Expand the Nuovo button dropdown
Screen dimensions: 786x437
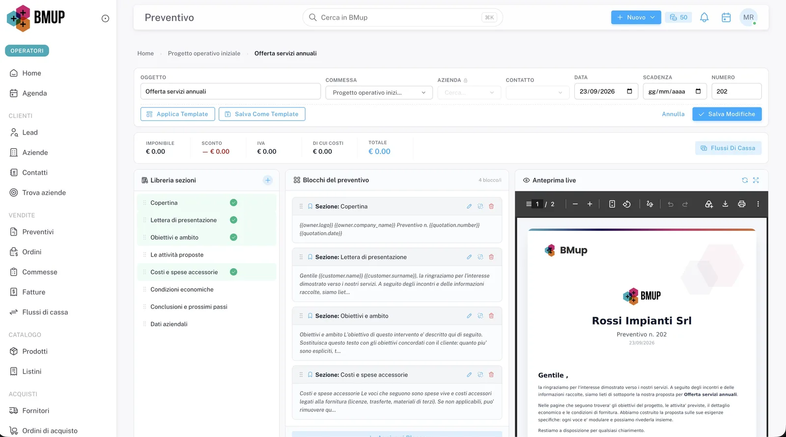click(652, 17)
